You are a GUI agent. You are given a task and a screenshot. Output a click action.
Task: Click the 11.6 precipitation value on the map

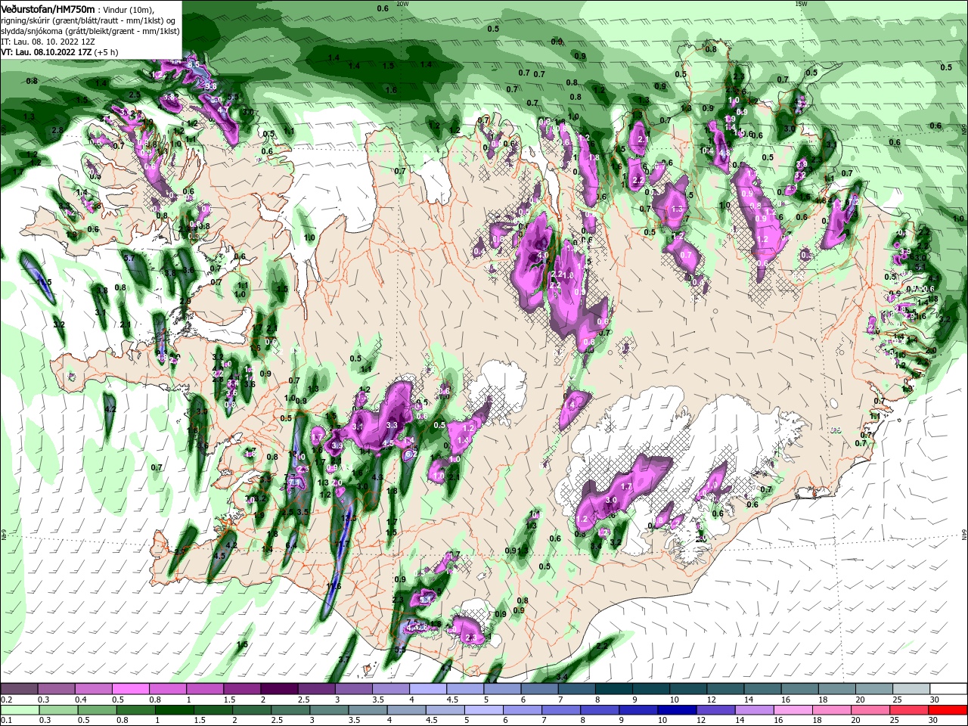click(334, 586)
